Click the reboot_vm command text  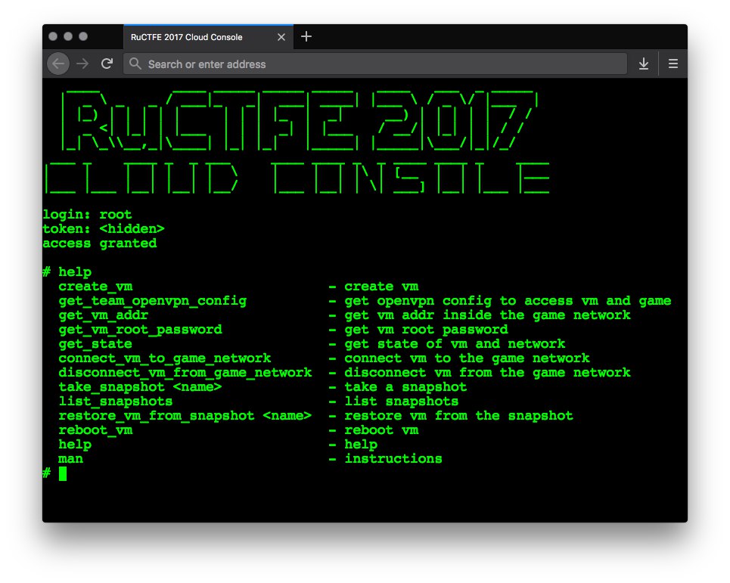click(95, 430)
